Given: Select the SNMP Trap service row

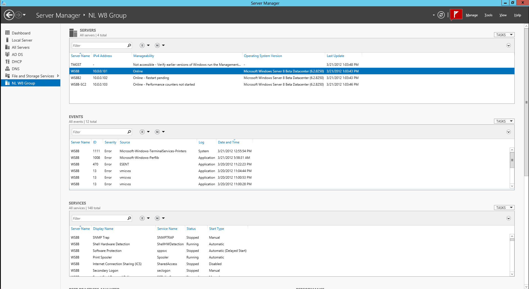Looking at the screenshot, I should click(289, 238).
